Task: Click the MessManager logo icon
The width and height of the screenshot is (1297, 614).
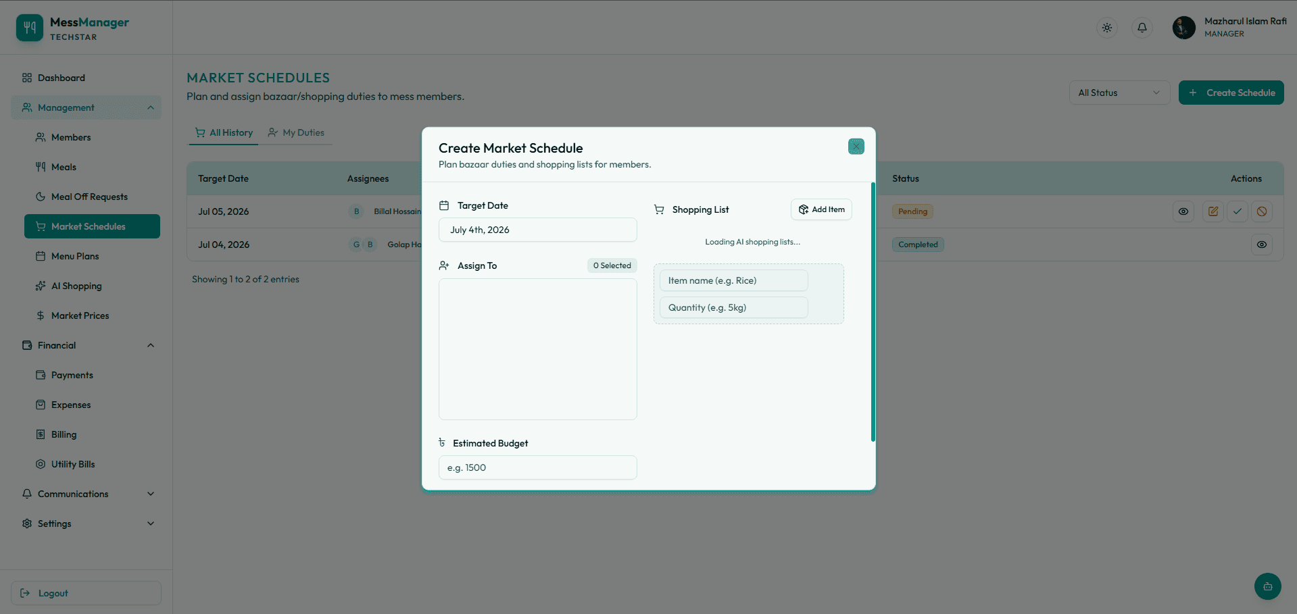Action: [30, 28]
